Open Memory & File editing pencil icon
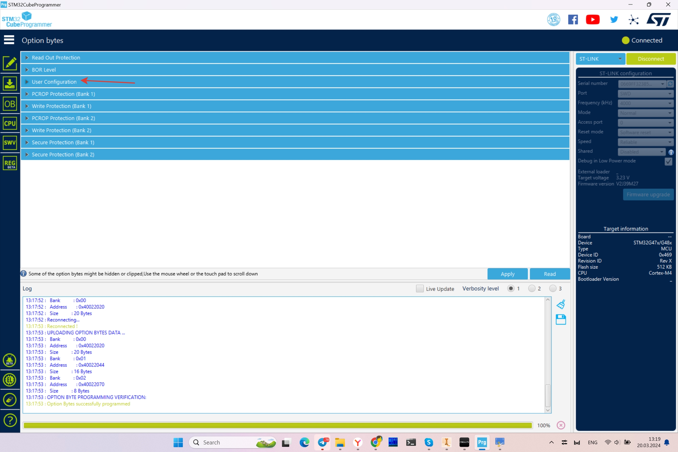Screen dimensions: 678x452 pos(10,63)
